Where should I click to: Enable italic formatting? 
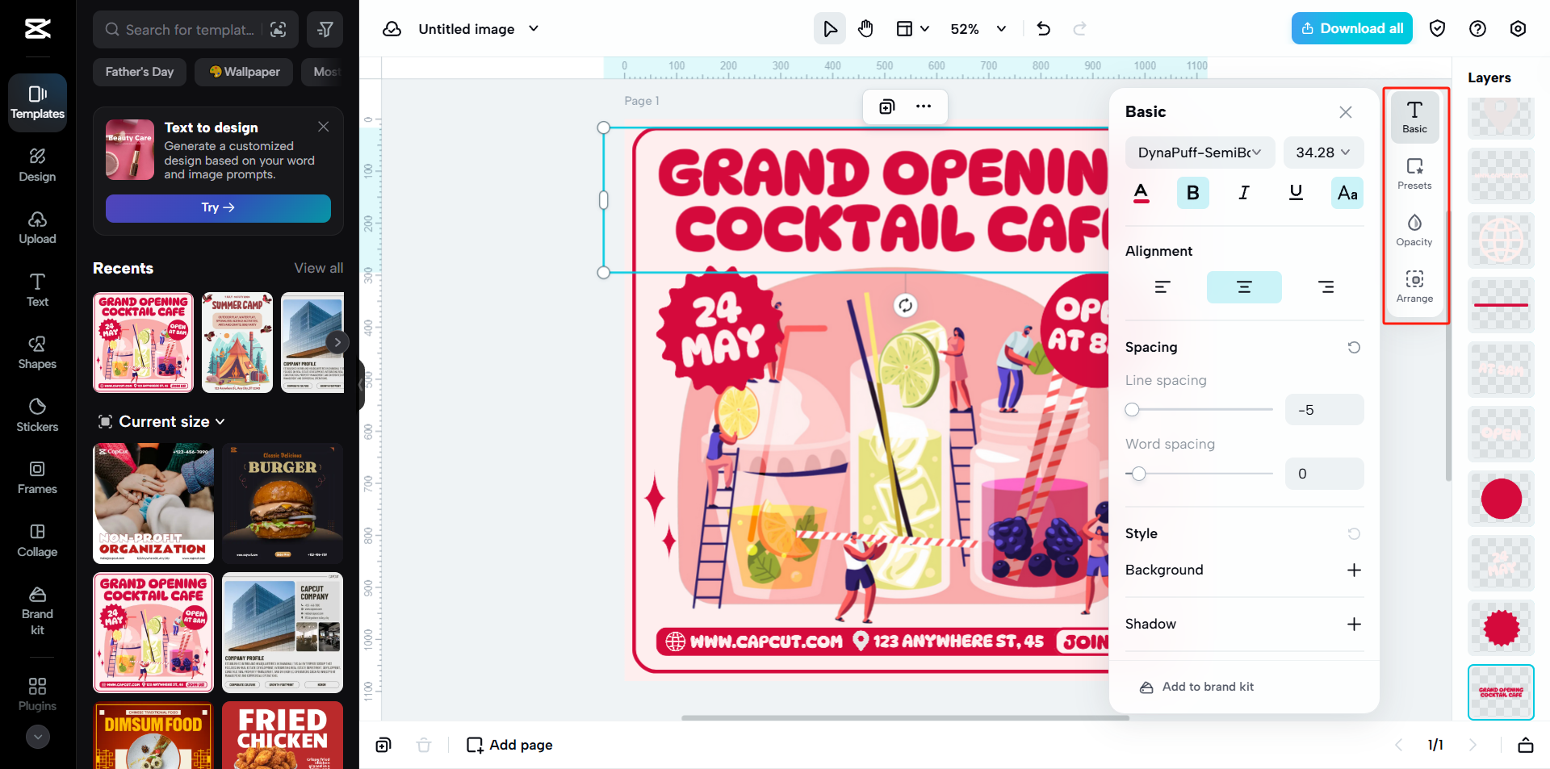pyautogui.click(x=1243, y=193)
